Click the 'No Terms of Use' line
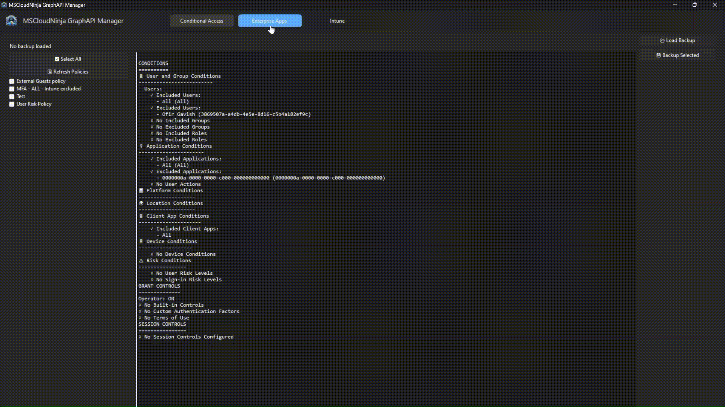The height and width of the screenshot is (407, 725). coord(164,318)
